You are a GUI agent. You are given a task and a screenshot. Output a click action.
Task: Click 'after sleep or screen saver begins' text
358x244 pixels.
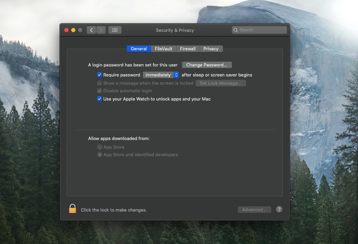tap(217, 75)
